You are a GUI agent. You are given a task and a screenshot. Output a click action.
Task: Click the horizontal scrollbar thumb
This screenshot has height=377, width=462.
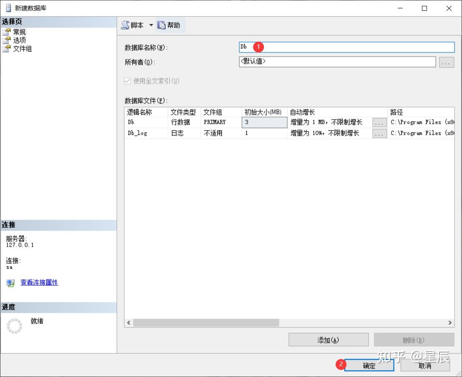pyautogui.click(x=206, y=322)
